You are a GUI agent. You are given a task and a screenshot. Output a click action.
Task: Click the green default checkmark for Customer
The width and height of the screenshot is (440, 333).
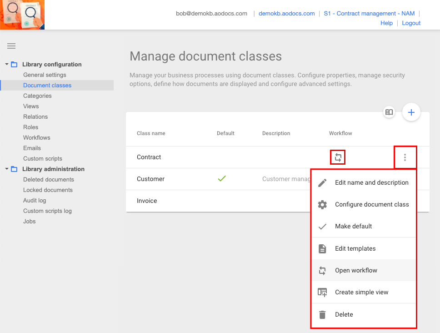[222, 179]
